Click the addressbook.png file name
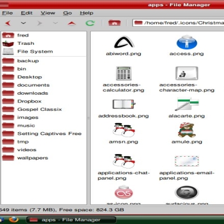This screenshot has height=224, width=224. tap(124, 116)
